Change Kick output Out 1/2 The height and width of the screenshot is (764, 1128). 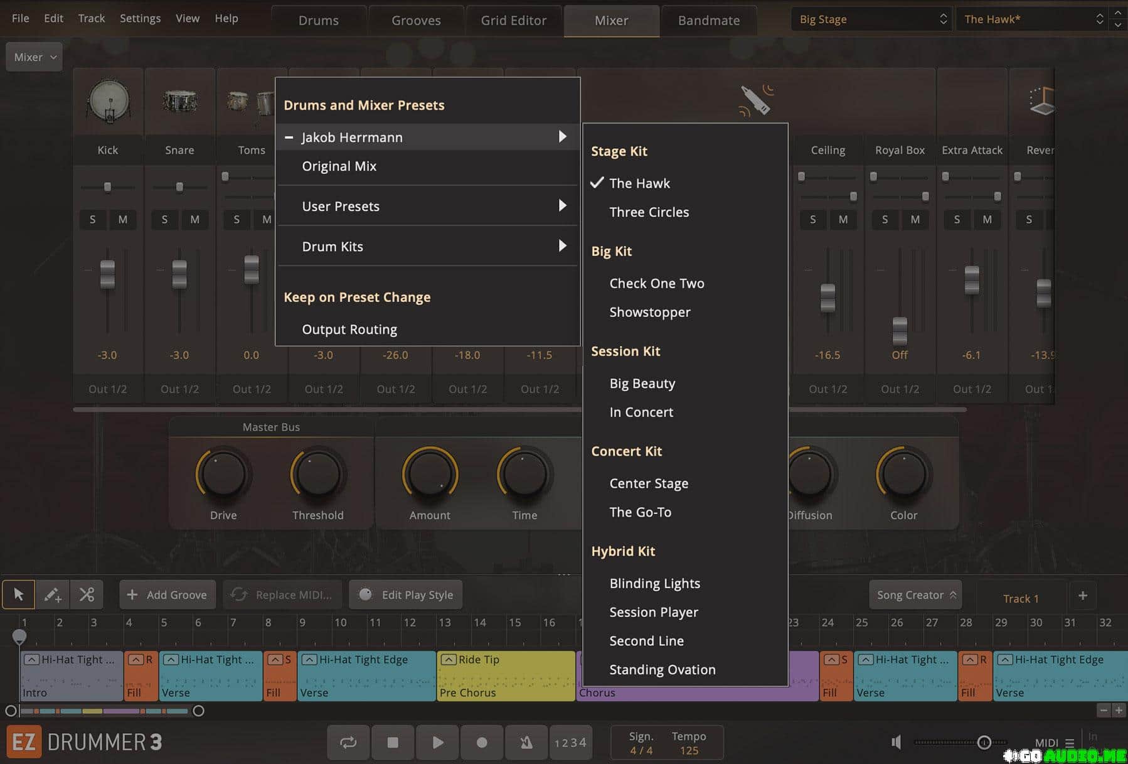pyautogui.click(x=108, y=389)
